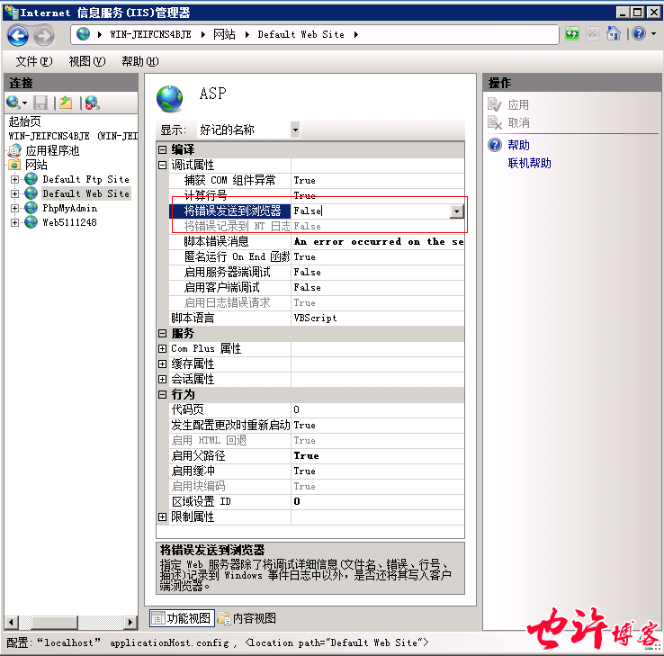This screenshot has height=656, width=664.
Task: Expand the 缓存属性 group
Action: 162,364
